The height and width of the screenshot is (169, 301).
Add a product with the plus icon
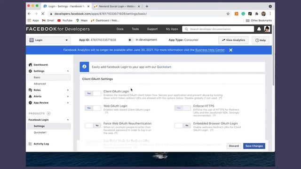pos(49,114)
